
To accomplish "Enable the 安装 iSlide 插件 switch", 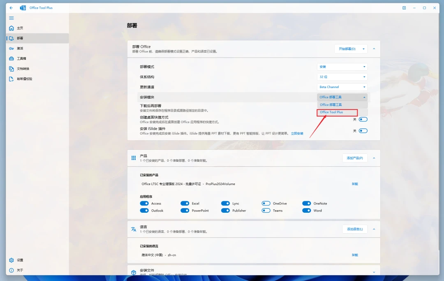I will pos(363,131).
